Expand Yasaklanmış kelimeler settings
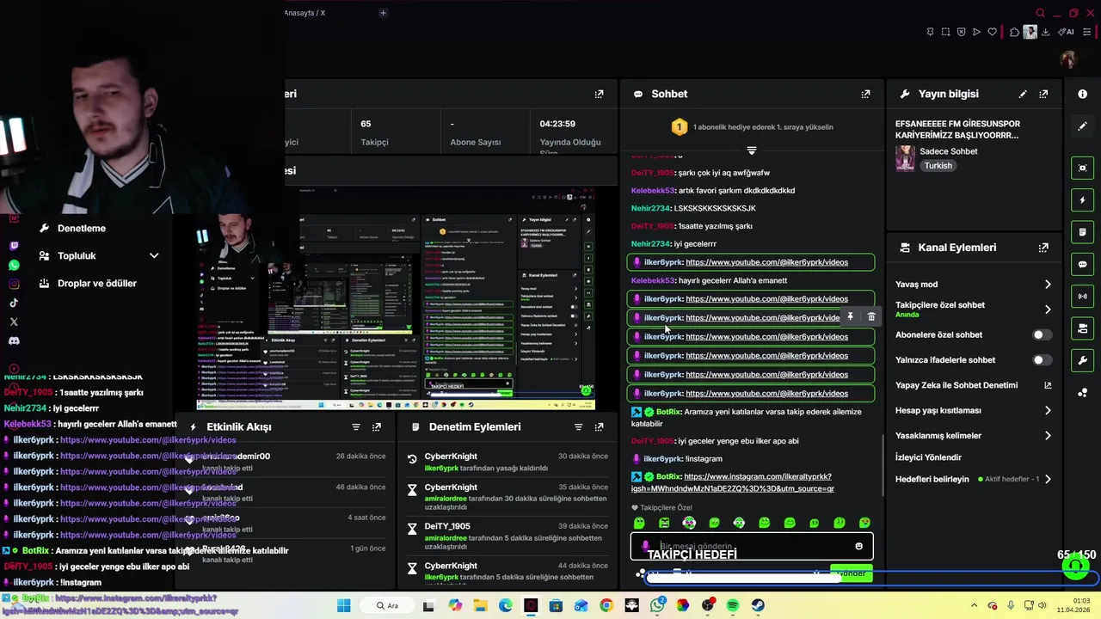 point(1048,436)
